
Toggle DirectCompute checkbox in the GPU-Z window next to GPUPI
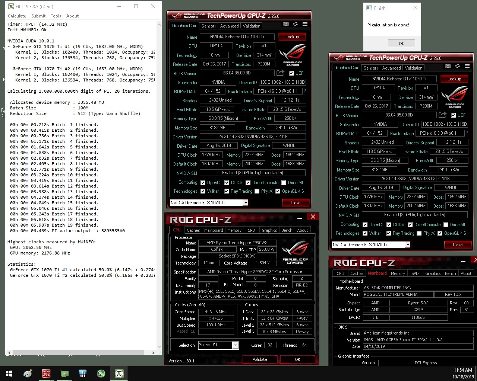point(248,183)
